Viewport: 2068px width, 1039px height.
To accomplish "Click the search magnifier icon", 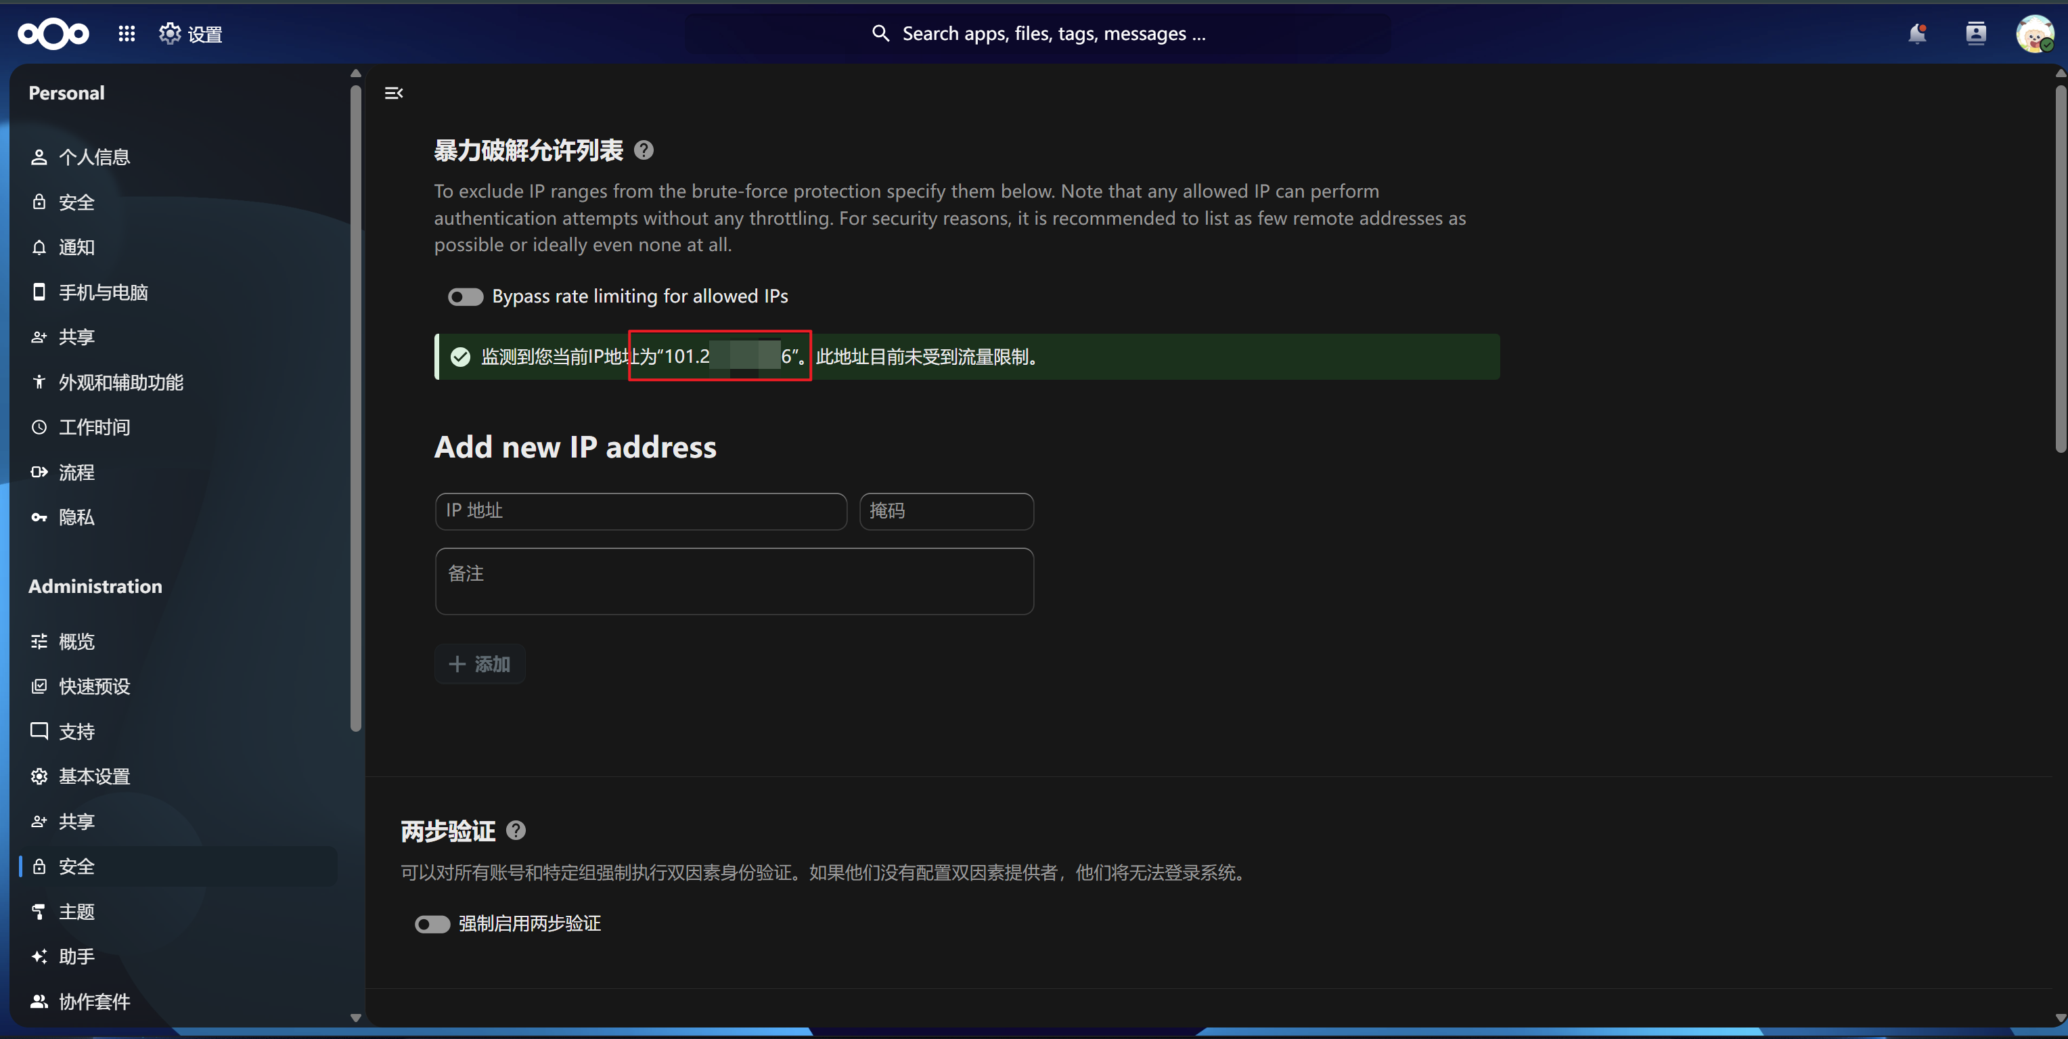I will point(880,34).
